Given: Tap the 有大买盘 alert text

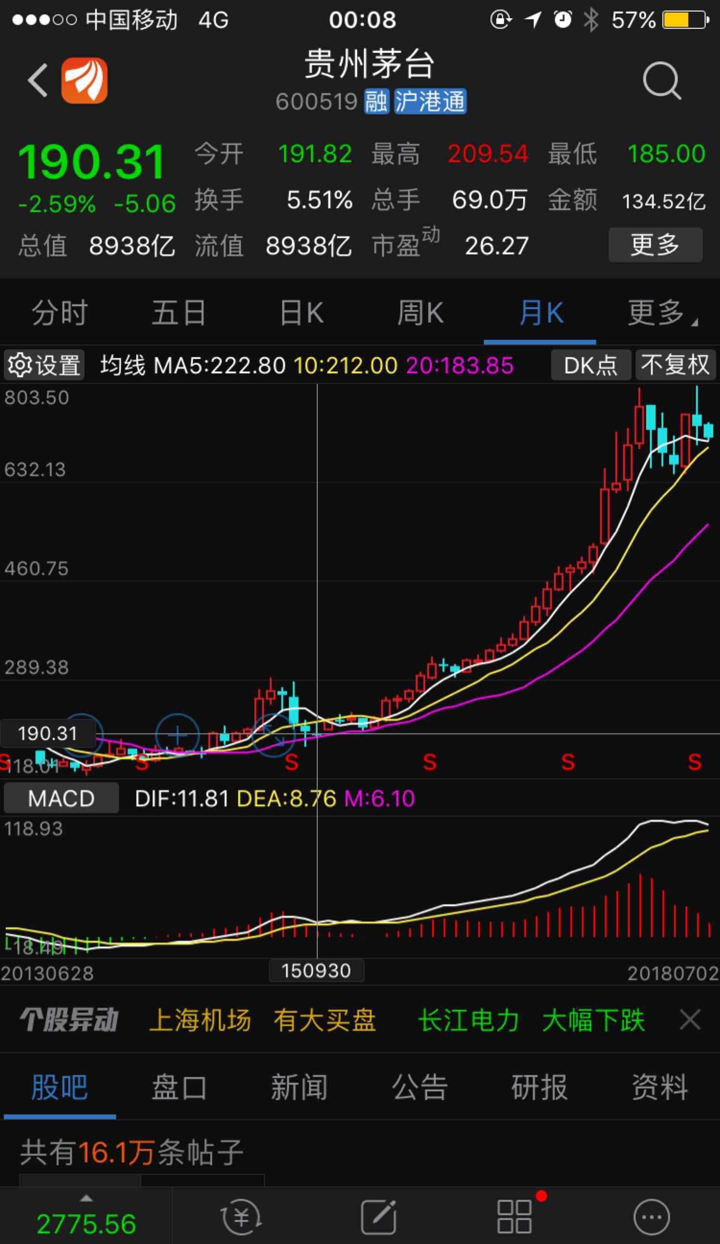Looking at the screenshot, I should tap(325, 1020).
